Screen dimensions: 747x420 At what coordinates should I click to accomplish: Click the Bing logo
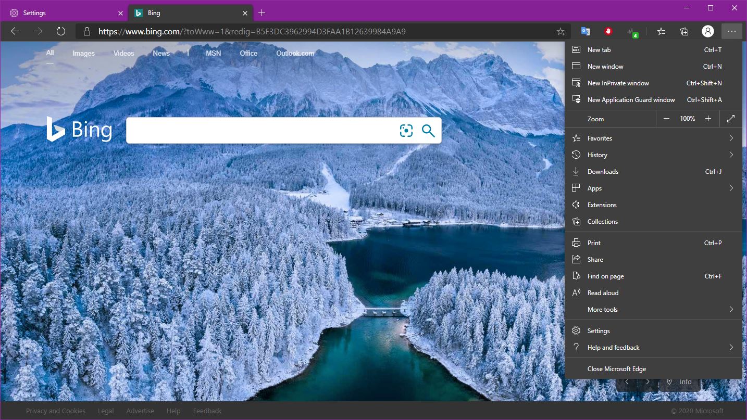79,130
